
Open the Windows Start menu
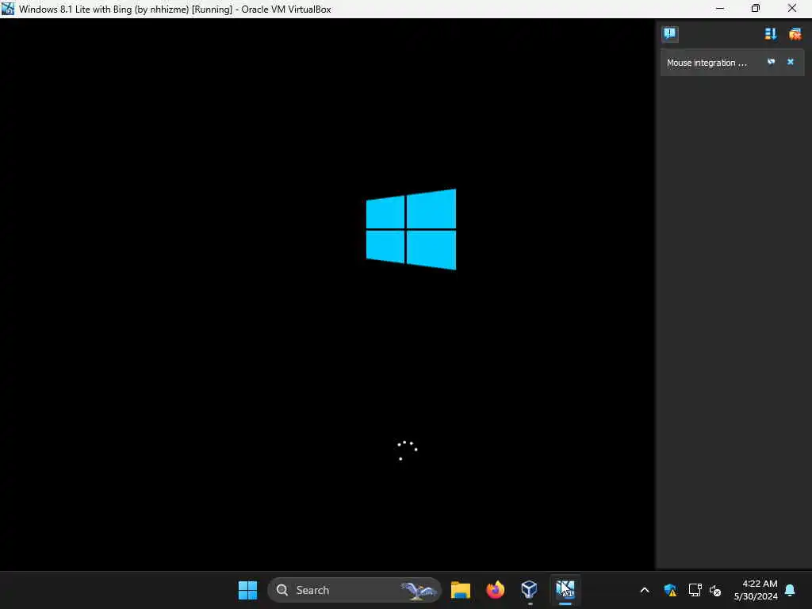pos(247,590)
